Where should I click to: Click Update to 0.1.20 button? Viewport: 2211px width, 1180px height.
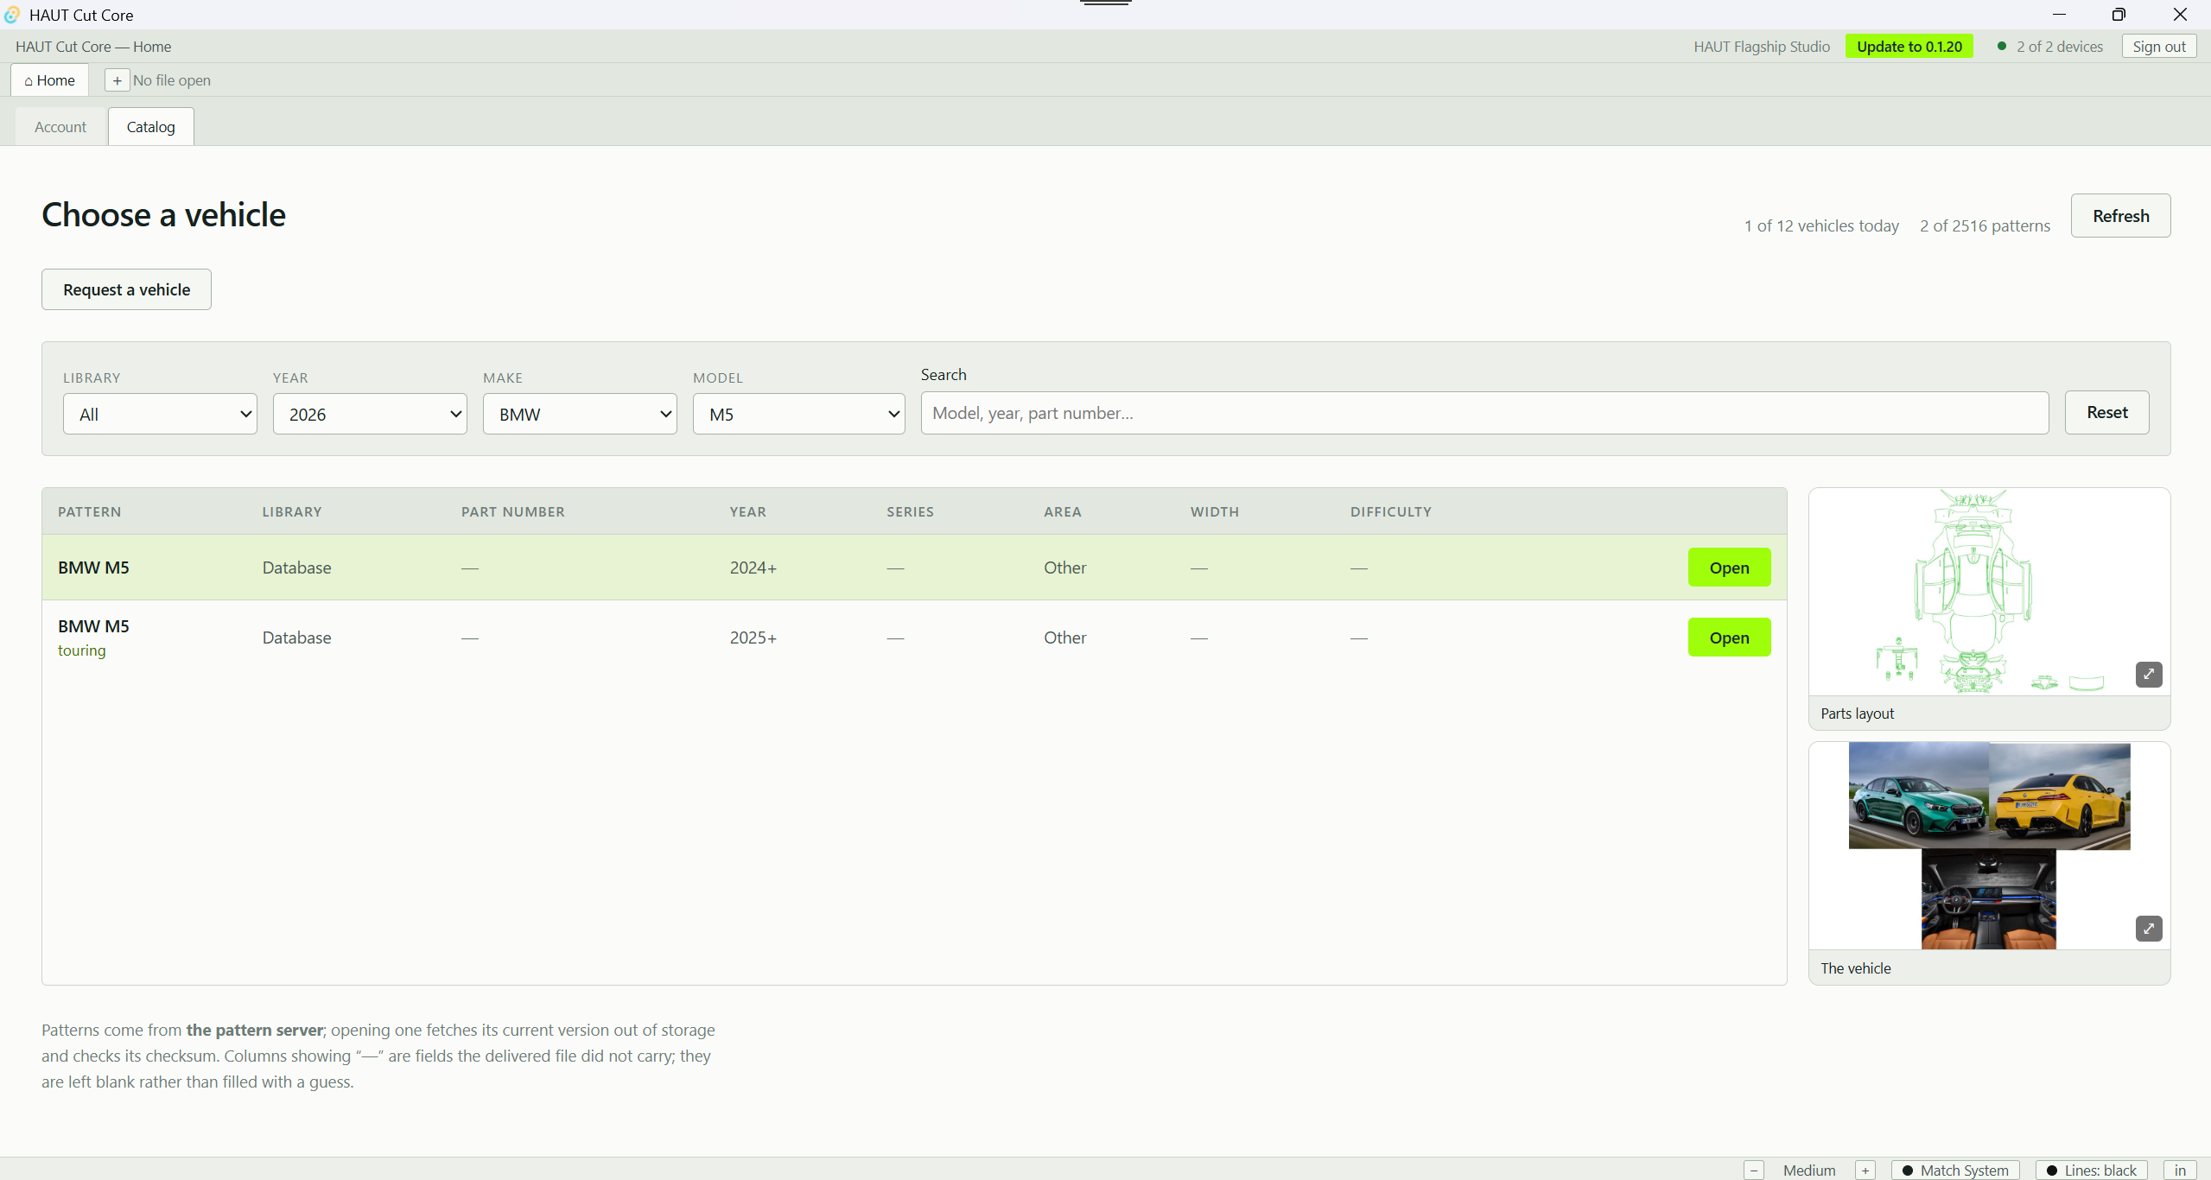point(1909,47)
